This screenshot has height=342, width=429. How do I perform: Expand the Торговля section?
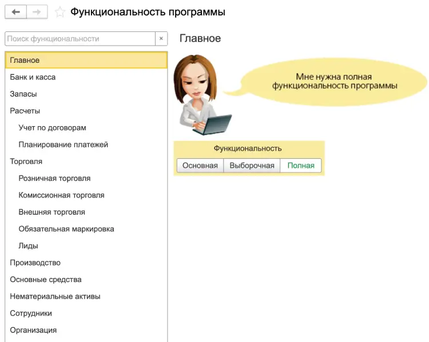coord(26,162)
